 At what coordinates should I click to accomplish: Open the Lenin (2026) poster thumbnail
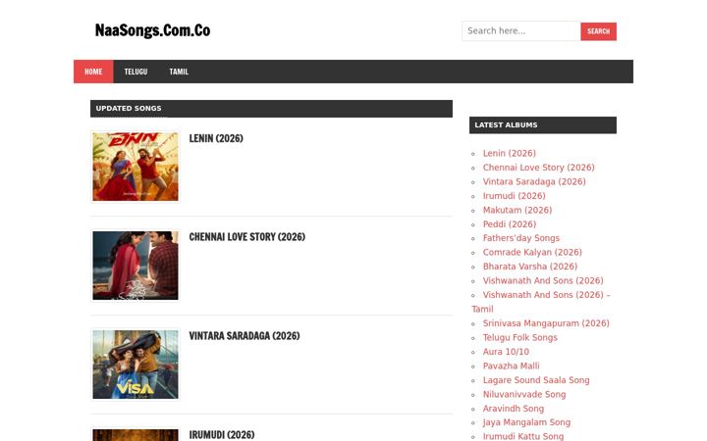136,167
